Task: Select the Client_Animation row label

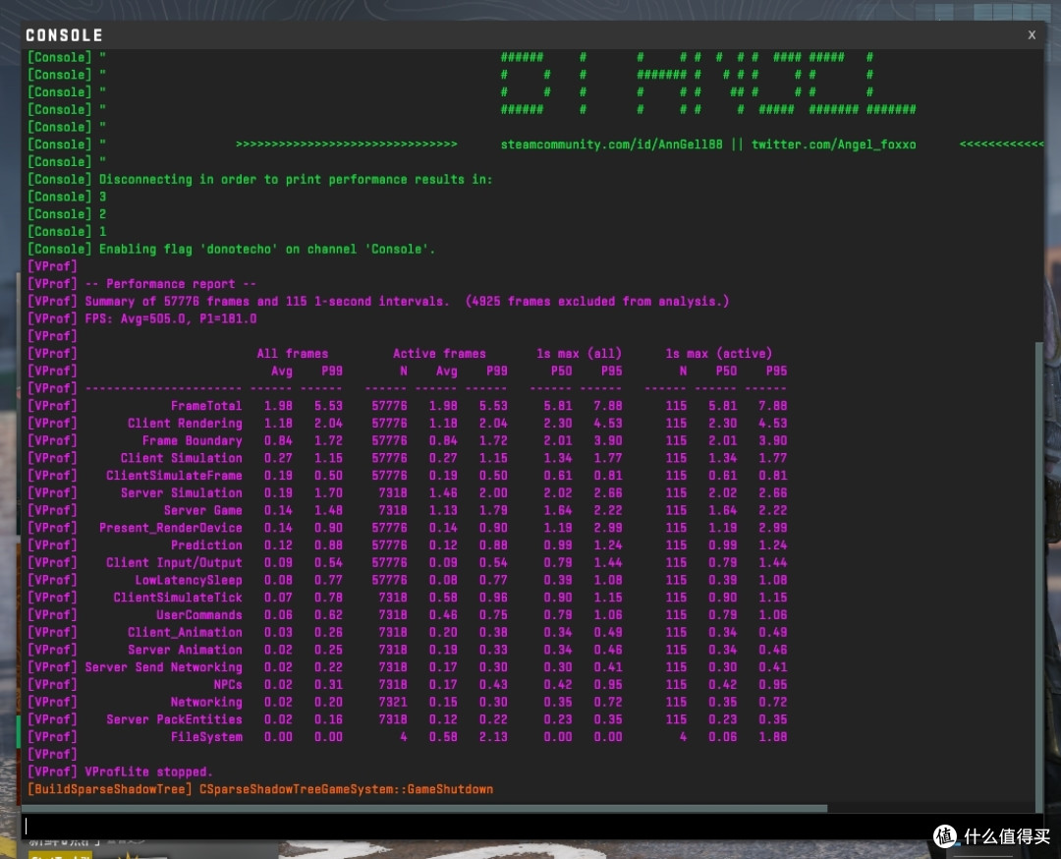Action: tap(185, 632)
